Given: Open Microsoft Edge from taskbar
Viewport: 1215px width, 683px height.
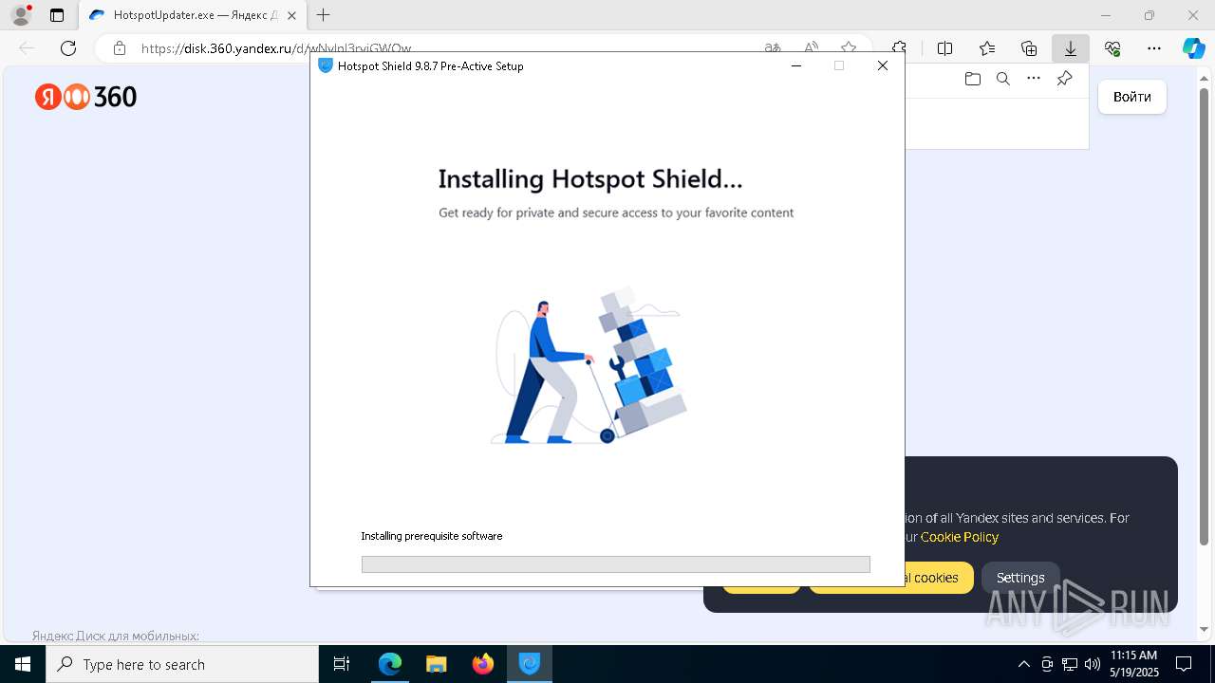Looking at the screenshot, I should [390, 664].
